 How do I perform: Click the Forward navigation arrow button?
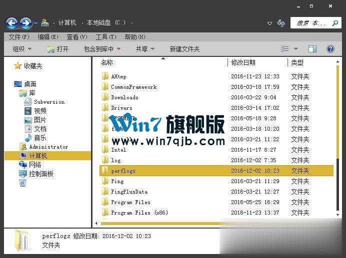coord(25,23)
